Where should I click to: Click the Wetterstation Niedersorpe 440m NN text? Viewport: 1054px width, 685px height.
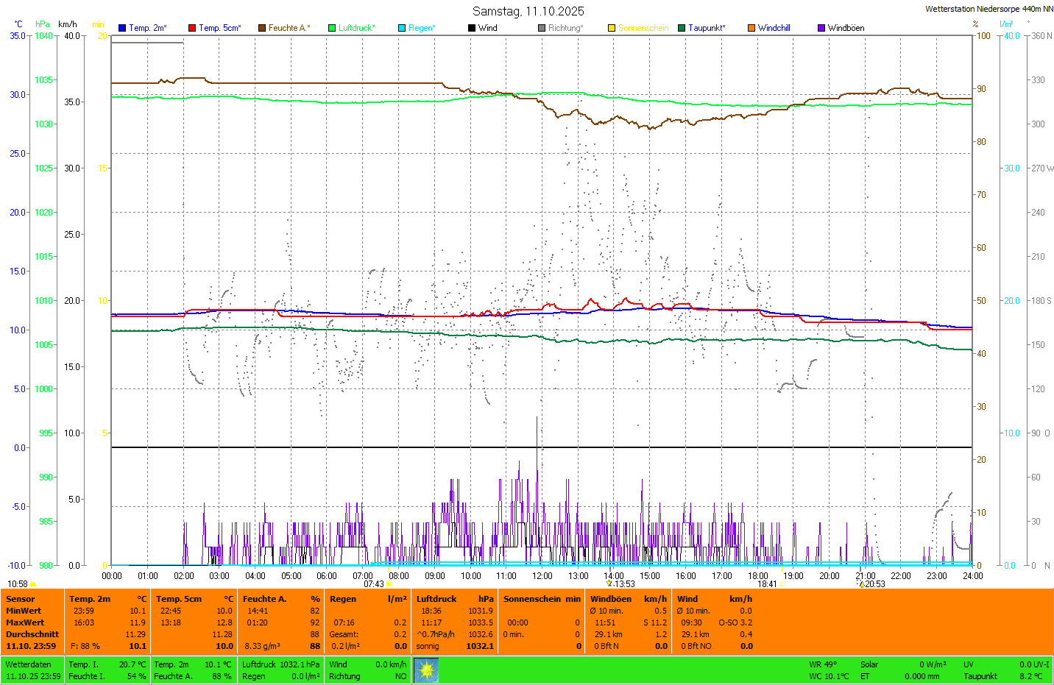[x=988, y=9]
